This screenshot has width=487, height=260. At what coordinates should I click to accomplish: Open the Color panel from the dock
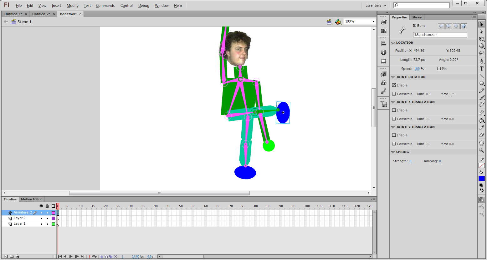point(383,22)
